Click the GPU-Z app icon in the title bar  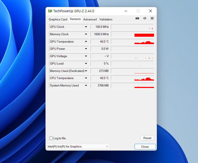(x=50, y=11)
